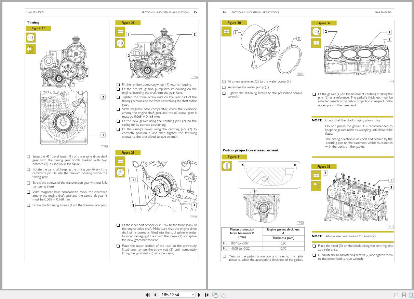414x299 pixels.
Task: Click checkbox beside 'Lubricate the head fastening screws'
Action: (314, 255)
